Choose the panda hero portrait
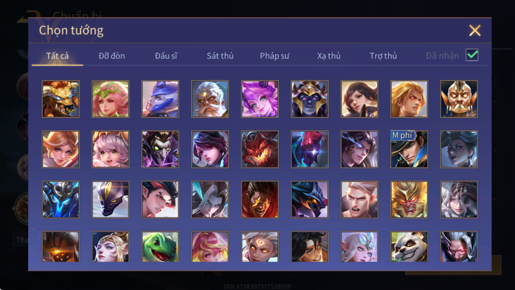Viewport: 515px width, 290px height. (409, 246)
